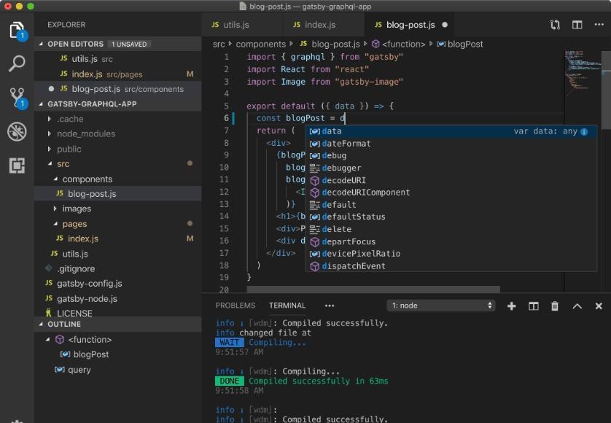Choose 'debugger' autocomplete suggestion
The height and width of the screenshot is (423, 611).
(451, 168)
